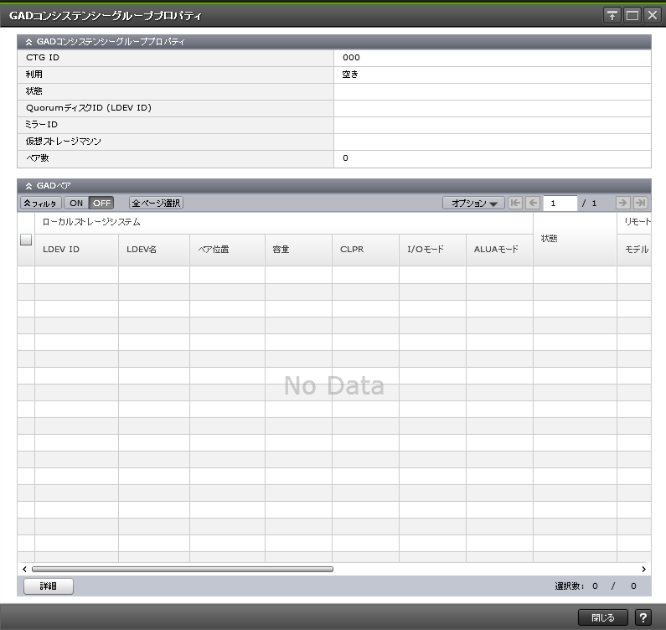Pin the window with title bar icon
This screenshot has height=630, width=666.
point(612,16)
